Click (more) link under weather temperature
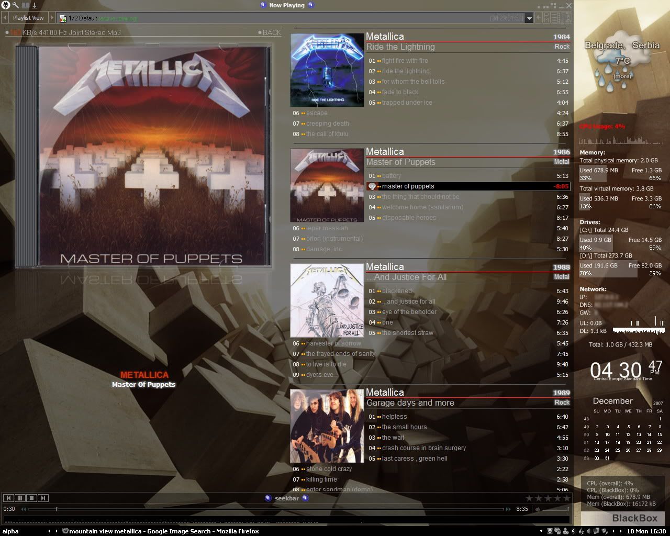The image size is (670, 536). (x=622, y=76)
